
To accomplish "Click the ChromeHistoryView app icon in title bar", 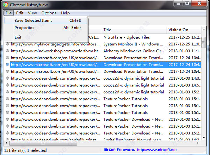I will (x=6, y=5).
